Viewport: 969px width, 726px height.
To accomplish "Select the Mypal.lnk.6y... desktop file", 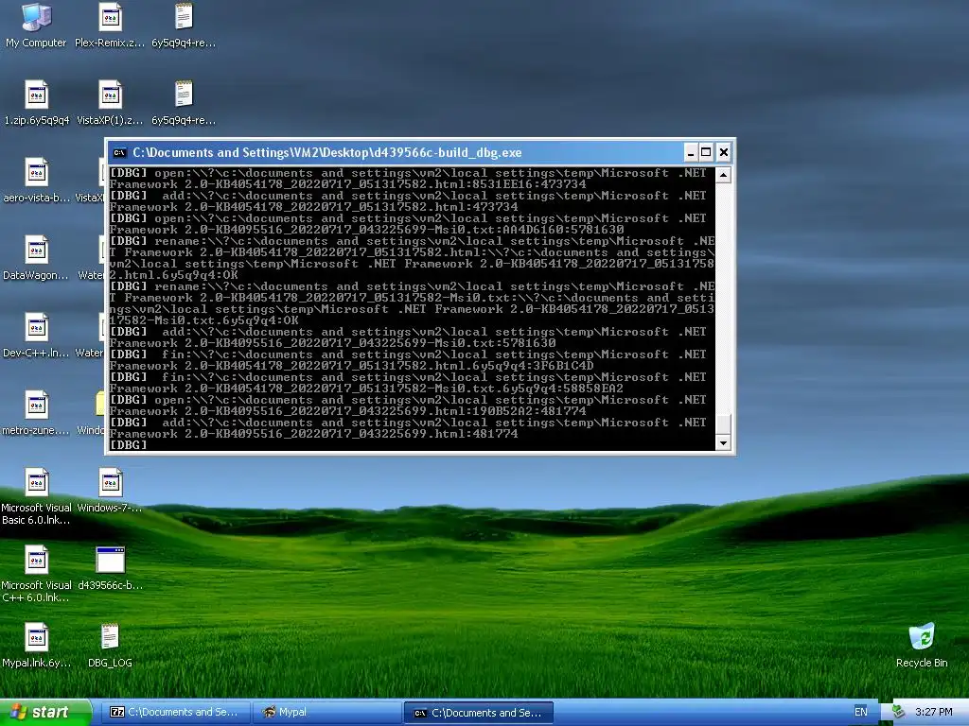I will (x=37, y=646).
